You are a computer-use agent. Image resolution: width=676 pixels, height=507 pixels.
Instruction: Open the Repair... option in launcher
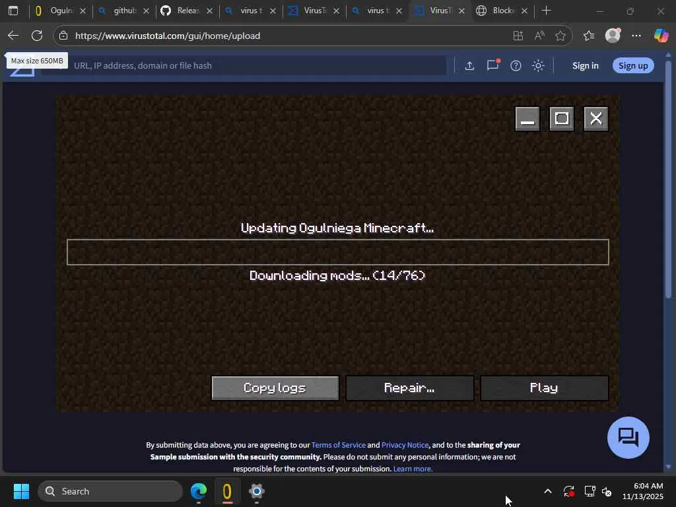click(x=409, y=388)
